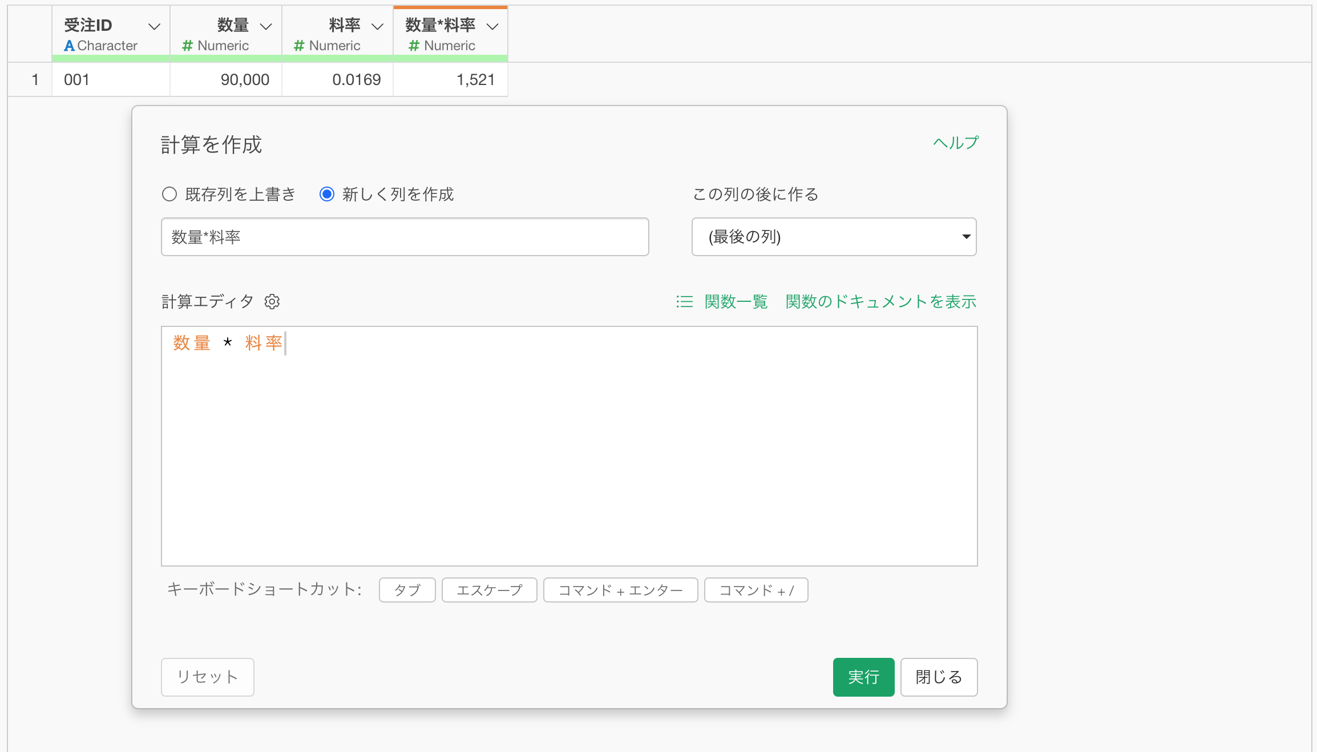Click the Numeric hash icon under 料率
Image resolution: width=1317 pixels, height=752 pixels.
coord(299,46)
